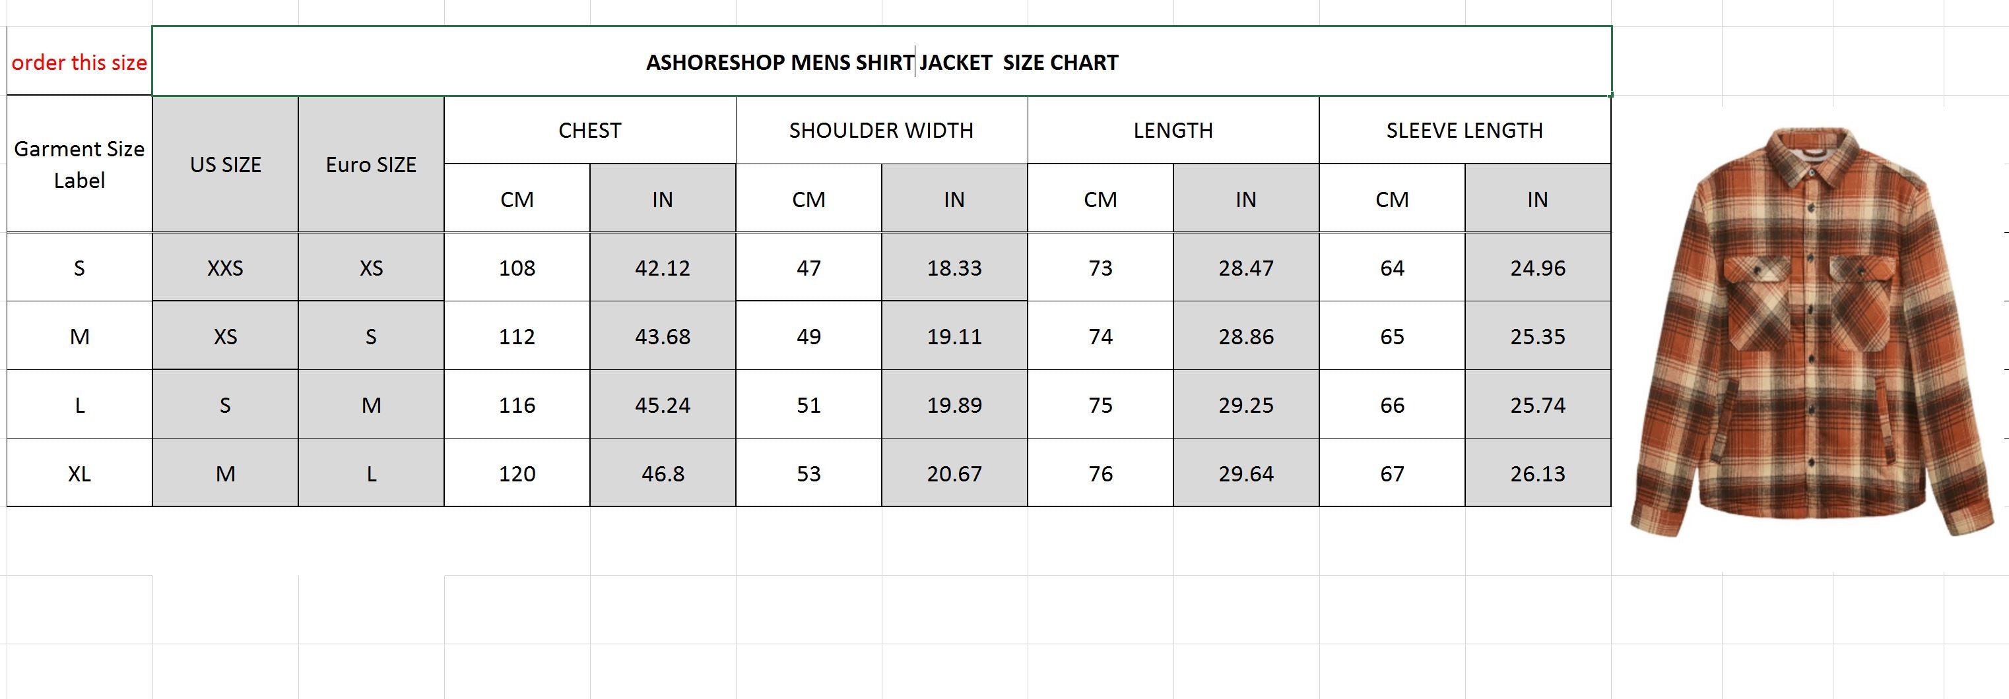Click the 'CHEST' header cell

pyautogui.click(x=589, y=130)
